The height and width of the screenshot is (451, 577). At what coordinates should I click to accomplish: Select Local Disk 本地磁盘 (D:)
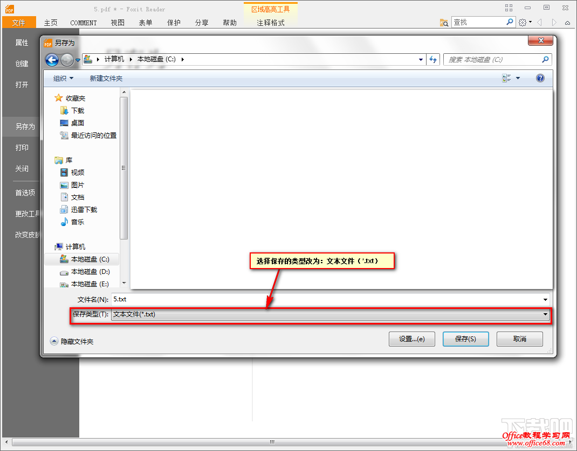[x=85, y=272]
